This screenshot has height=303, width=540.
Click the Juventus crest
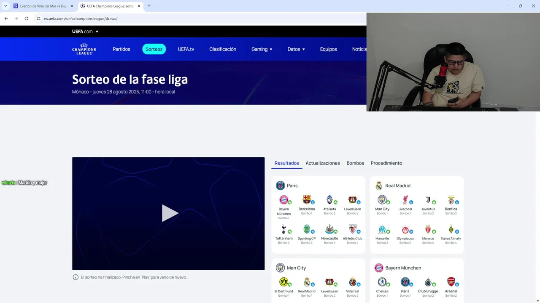(x=428, y=200)
